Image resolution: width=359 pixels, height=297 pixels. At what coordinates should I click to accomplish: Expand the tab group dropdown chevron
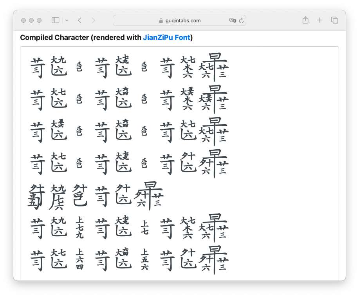[x=67, y=20]
